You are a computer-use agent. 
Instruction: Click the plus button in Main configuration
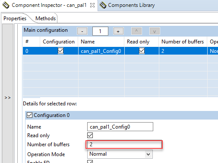[118, 31]
